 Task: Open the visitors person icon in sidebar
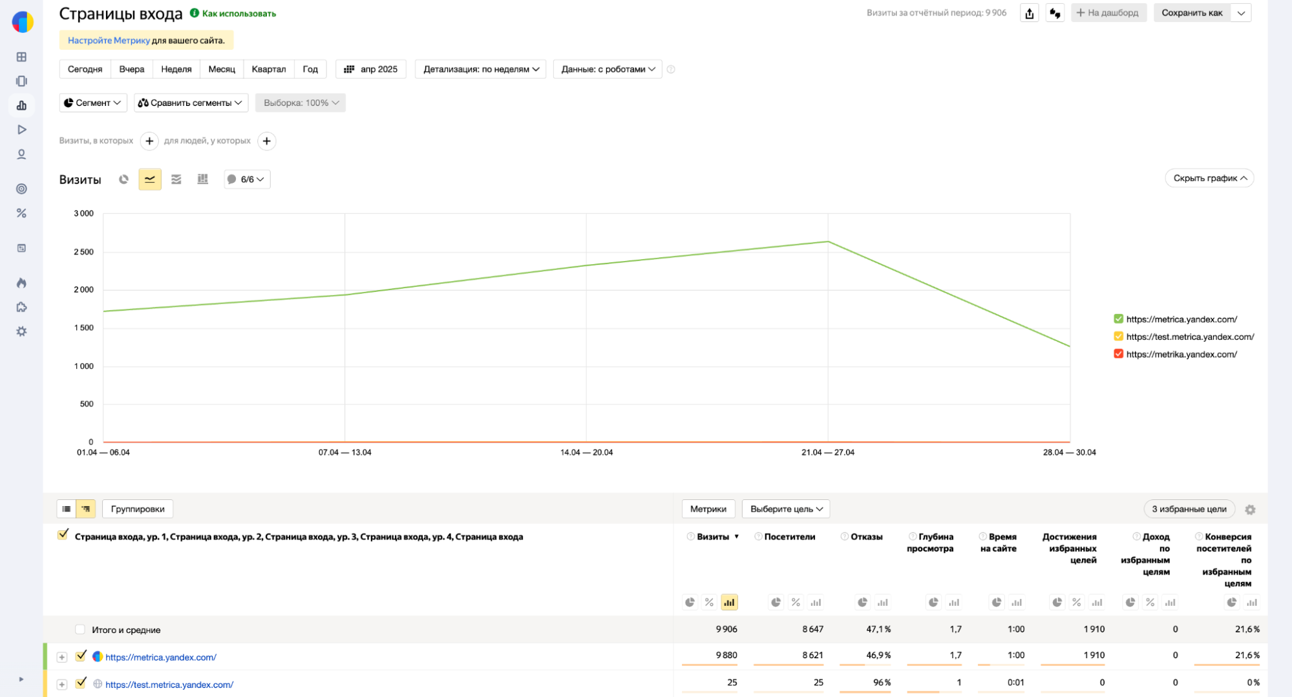pos(21,154)
